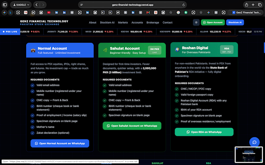The width and height of the screenshot is (265, 165).
Task: Switch to the YouTube pinned tab
Action: [x=49, y=12]
